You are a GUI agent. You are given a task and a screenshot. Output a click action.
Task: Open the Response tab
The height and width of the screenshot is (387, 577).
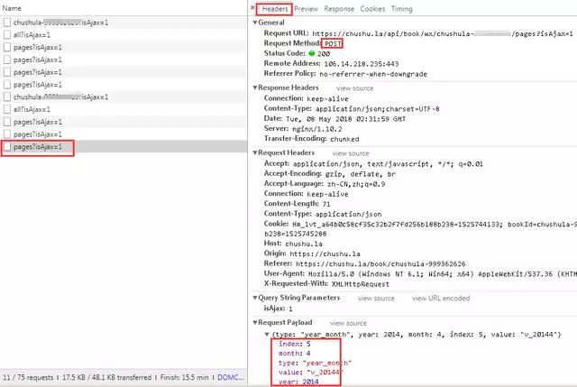point(339,8)
